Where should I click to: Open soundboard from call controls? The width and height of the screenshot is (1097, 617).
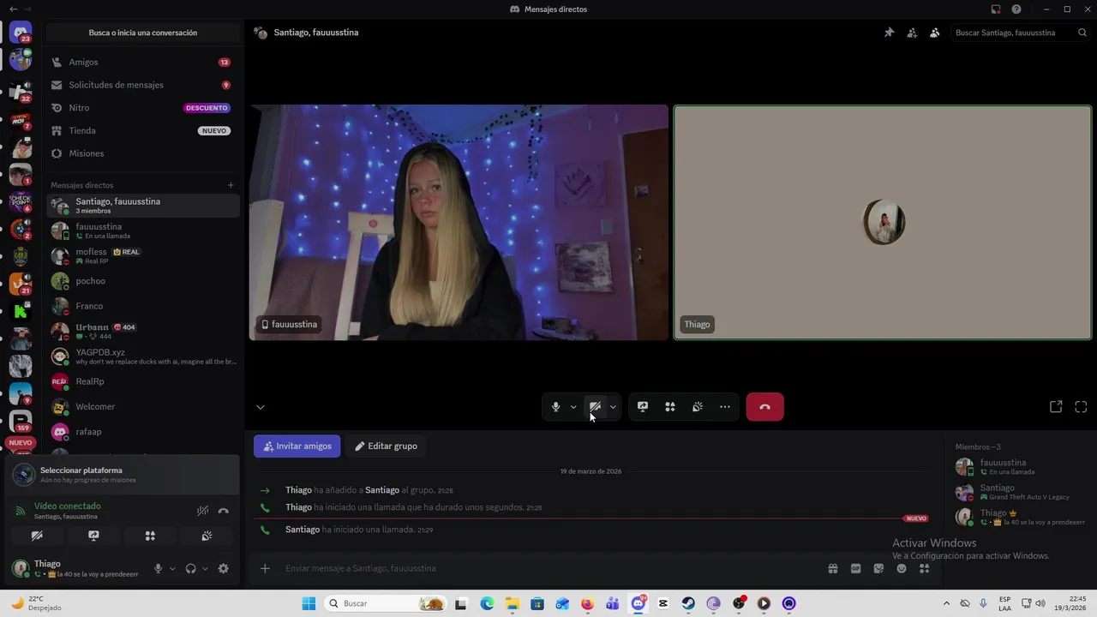[698, 407]
